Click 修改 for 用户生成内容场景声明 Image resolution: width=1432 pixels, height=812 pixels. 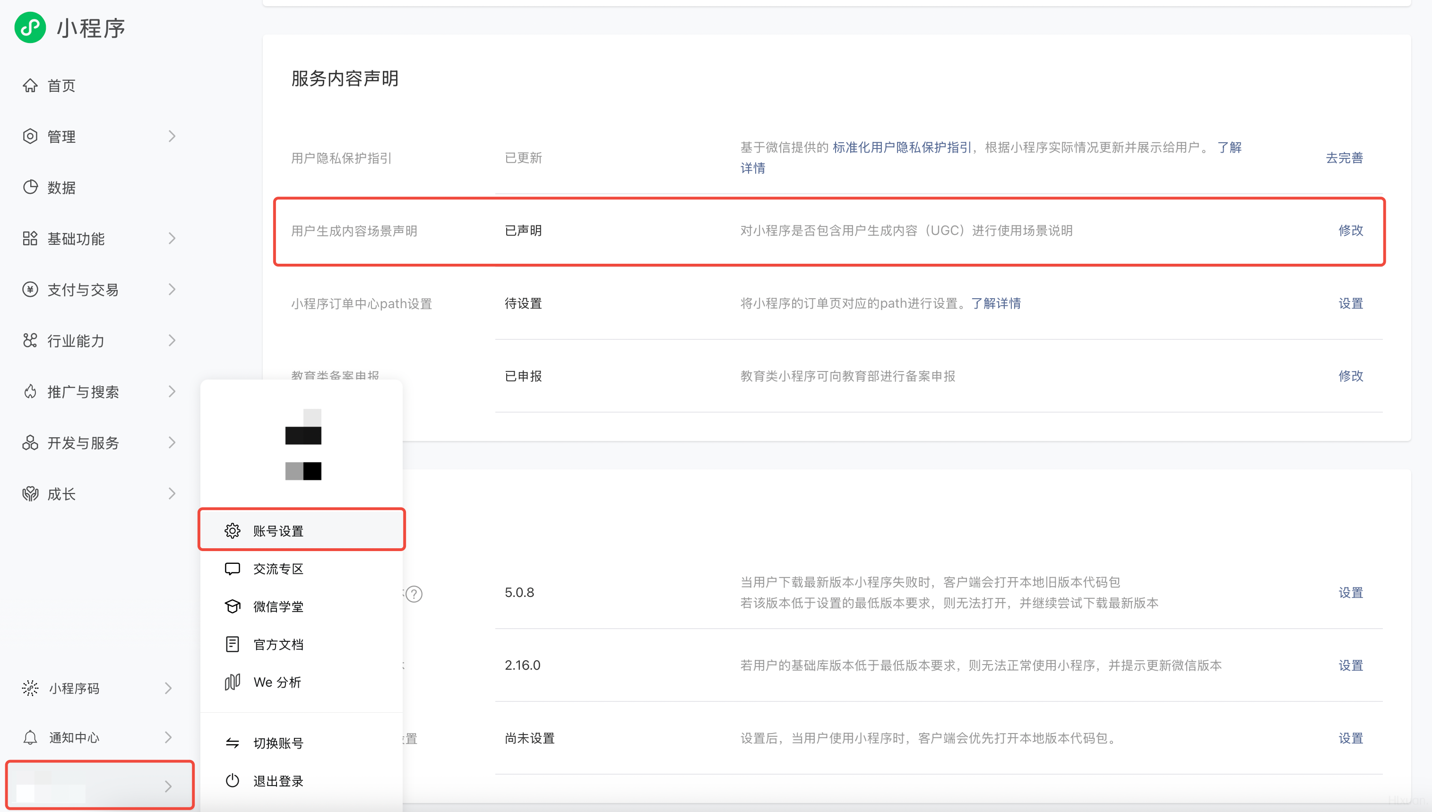[x=1350, y=230]
